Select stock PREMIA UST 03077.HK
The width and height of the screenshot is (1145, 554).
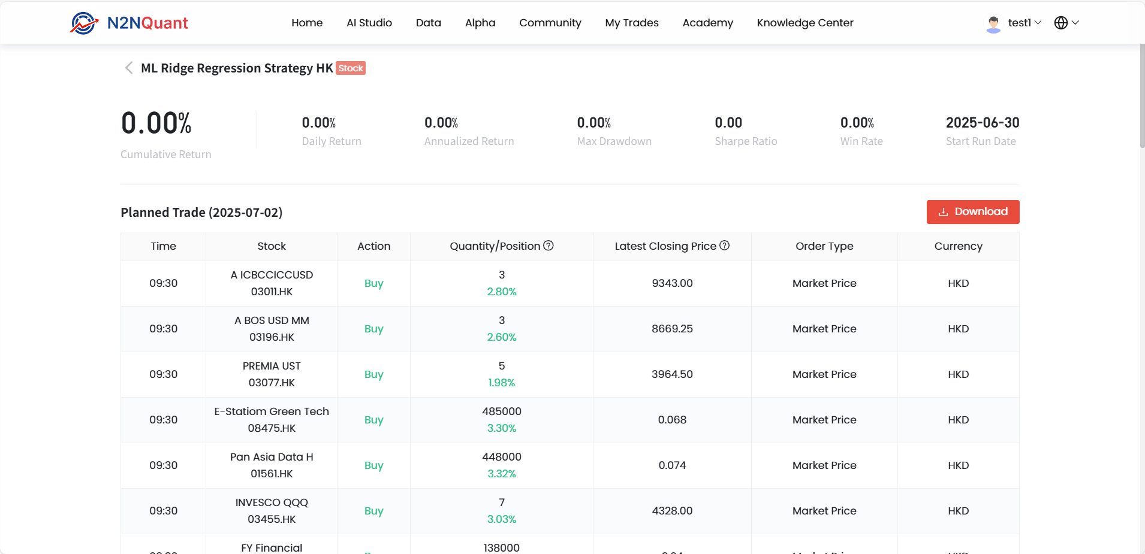click(x=272, y=374)
